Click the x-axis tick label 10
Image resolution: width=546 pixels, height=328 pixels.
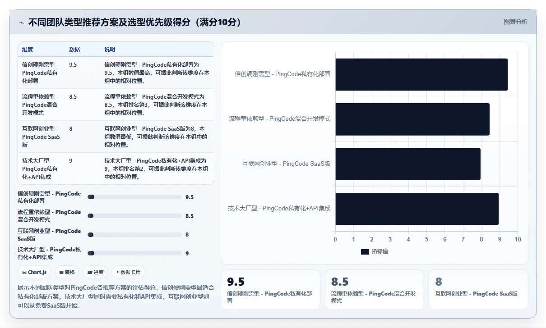(518, 239)
